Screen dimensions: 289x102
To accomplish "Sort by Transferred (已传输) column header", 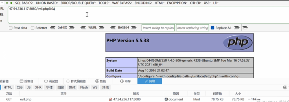I will tap(217, 94).
